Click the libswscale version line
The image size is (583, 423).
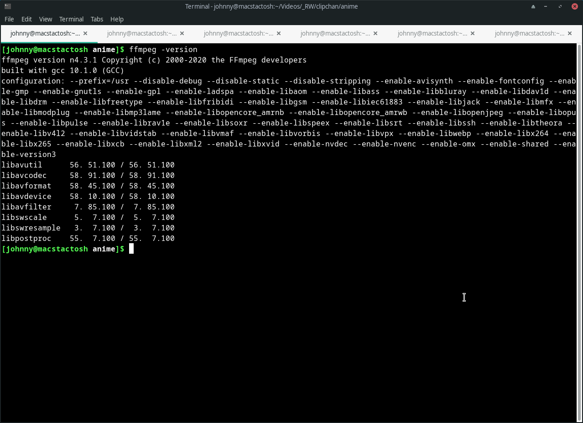point(88,217)
